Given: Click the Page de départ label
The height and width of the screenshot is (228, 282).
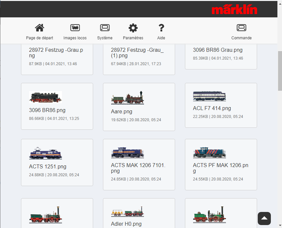Looking at the screenshot, I should pos(40,38).
